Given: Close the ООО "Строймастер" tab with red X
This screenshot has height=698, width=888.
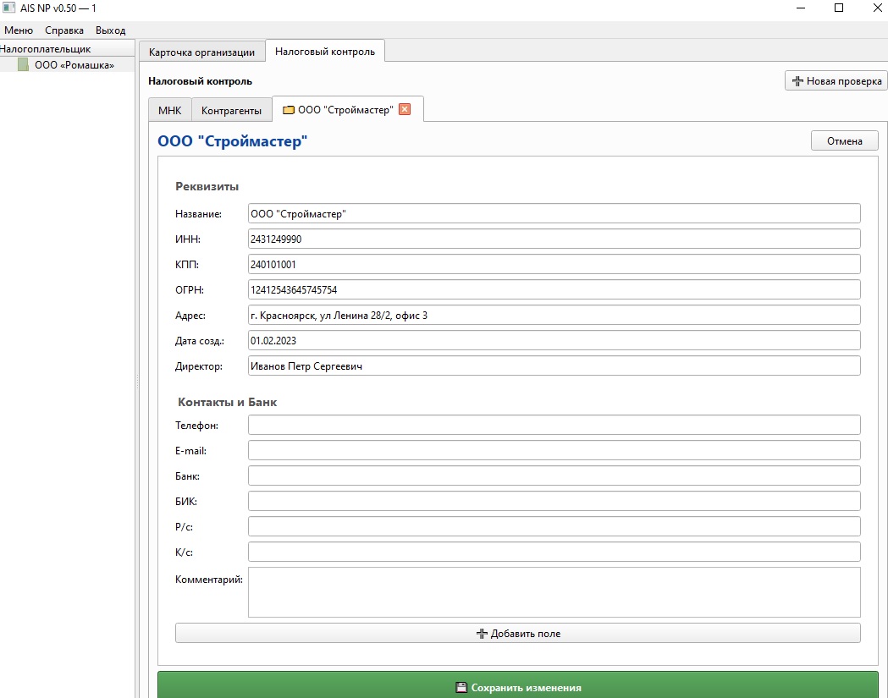Looking at the screenshot, I should (x=405, y=109).
